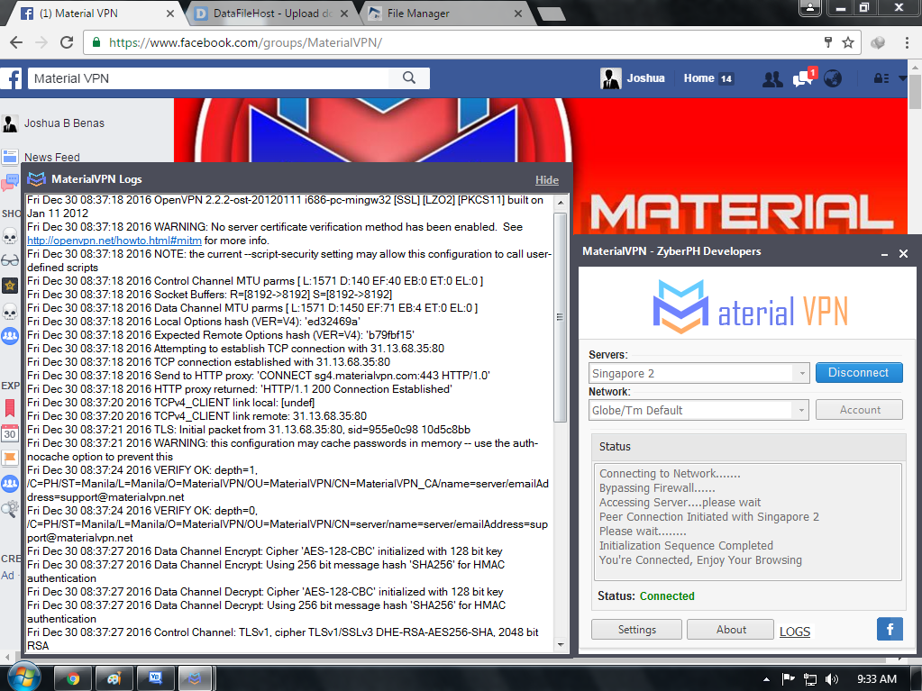Click volume speaker tray icon
Viewport: 922px width, 691px height.
click(832, 679)
